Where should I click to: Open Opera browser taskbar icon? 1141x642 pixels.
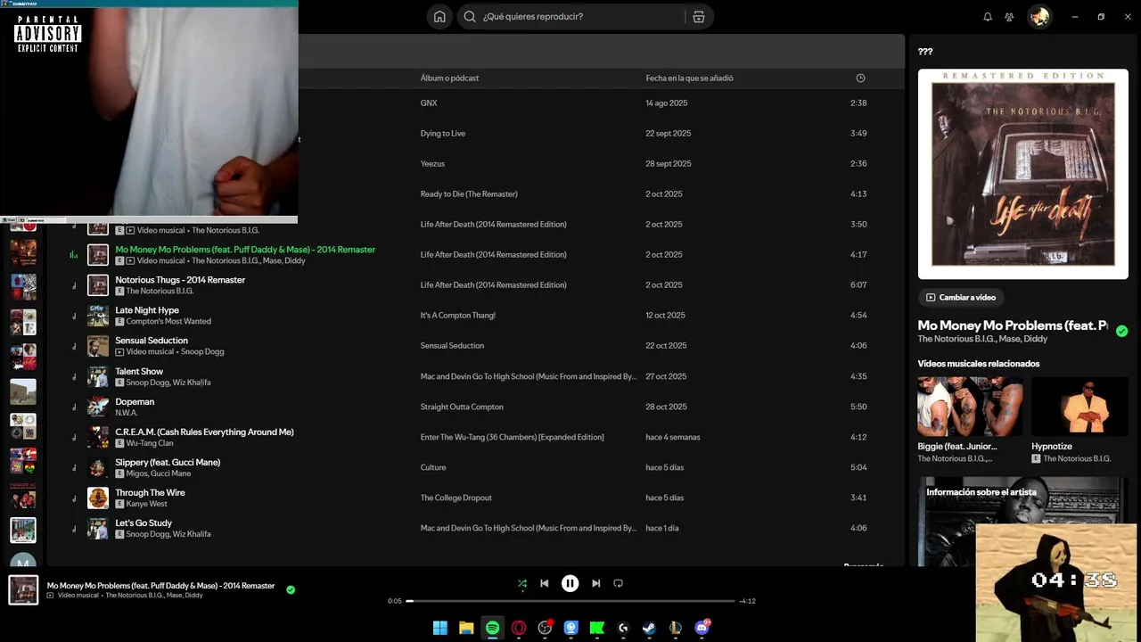tap(519, 628)
